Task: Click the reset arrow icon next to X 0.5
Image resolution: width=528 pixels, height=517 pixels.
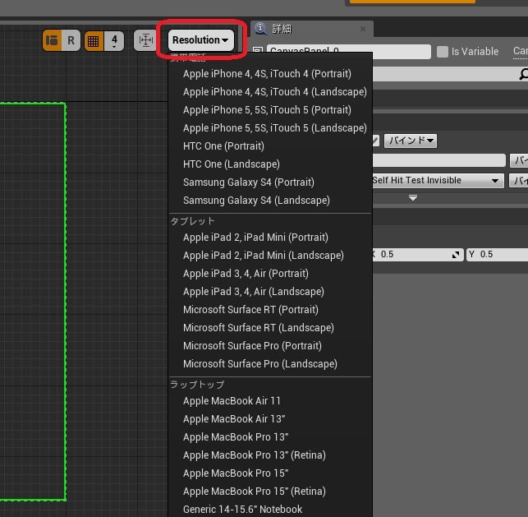Action: point(456,255)
